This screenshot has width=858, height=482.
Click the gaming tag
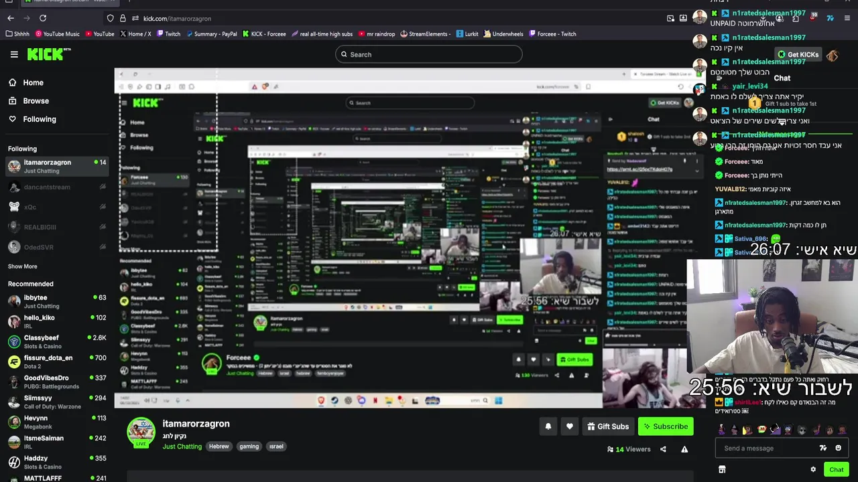249,447
